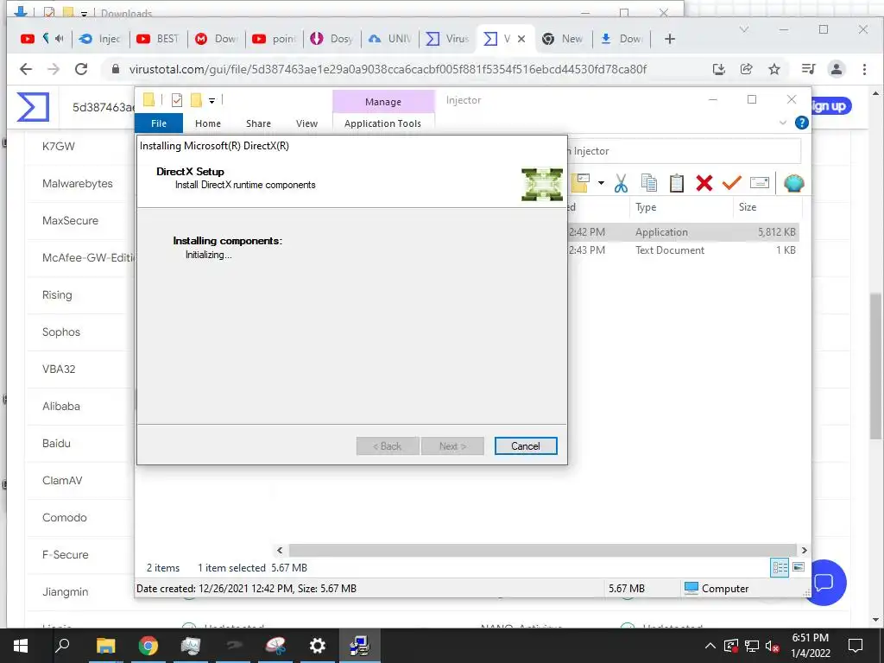884x663 pixels.
Task: Open Chrome media control icon
Action: (x=808, y=69)
